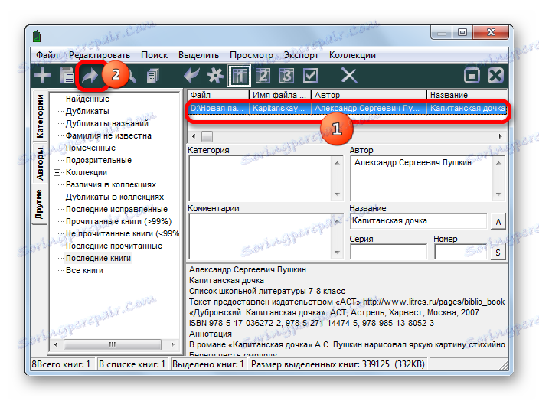Click the green book app icon in title bar
Viewport: 539px width, 401px height.
click(x=37, y=36)
